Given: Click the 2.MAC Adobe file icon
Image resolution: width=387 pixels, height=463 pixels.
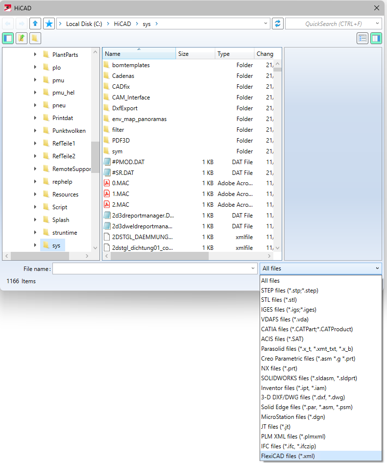Looking at the screenshot, I should click(107, 205).
